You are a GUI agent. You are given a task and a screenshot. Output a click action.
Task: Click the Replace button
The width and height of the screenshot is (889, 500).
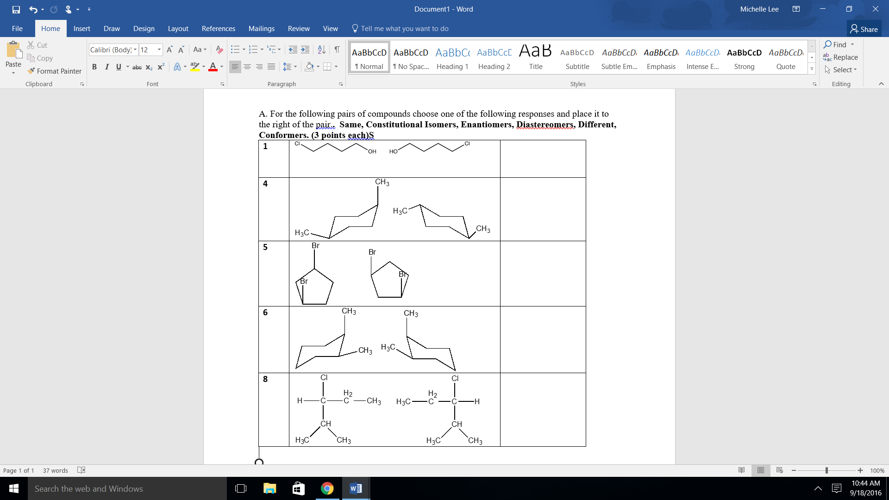pyautogui.click(x=841, y=57)
